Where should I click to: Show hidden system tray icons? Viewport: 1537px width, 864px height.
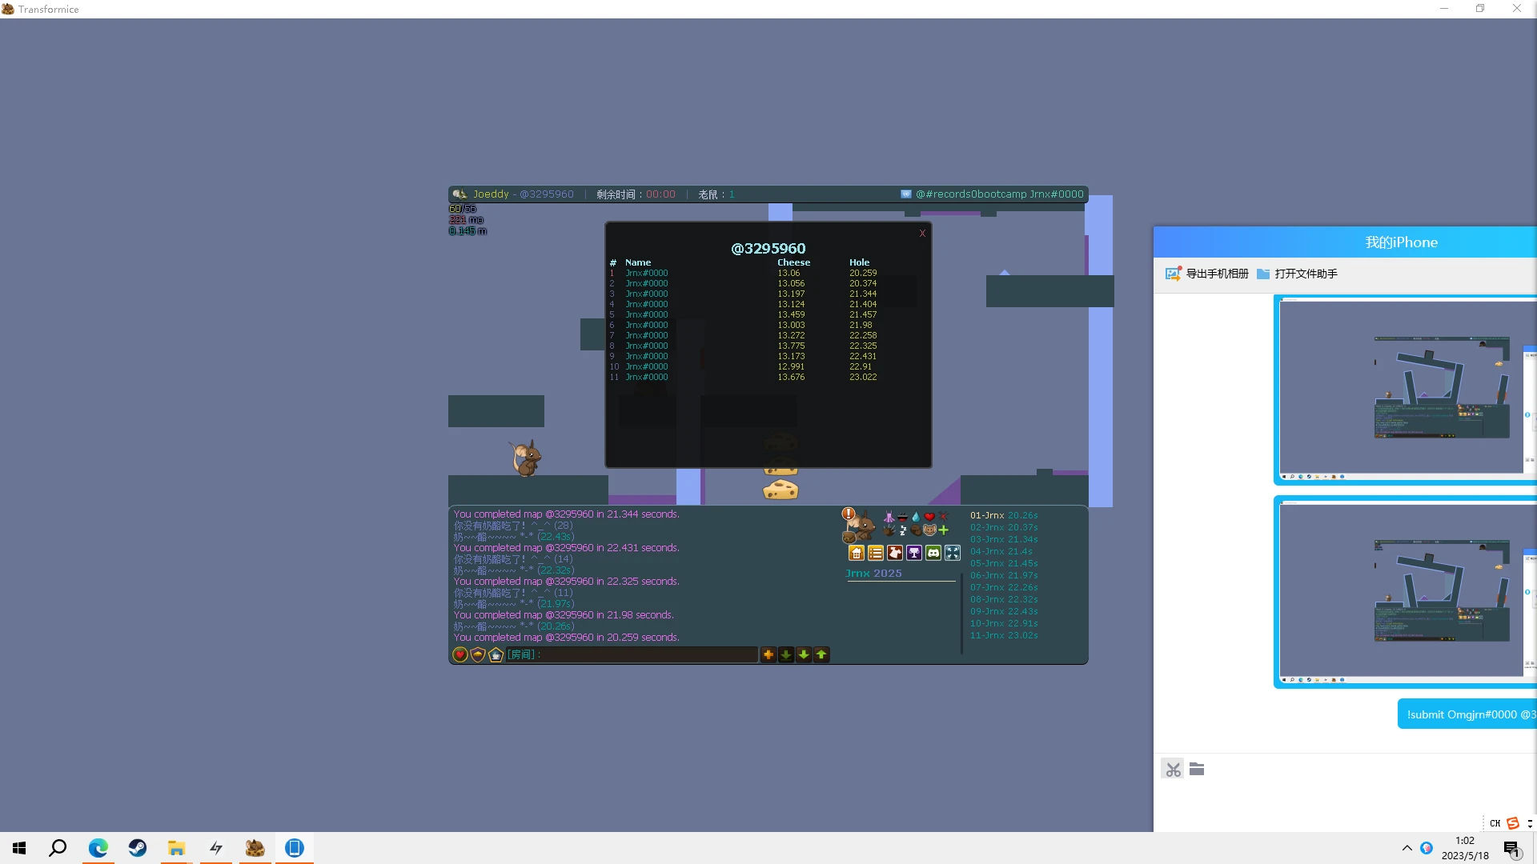(x=1407, y=848)
